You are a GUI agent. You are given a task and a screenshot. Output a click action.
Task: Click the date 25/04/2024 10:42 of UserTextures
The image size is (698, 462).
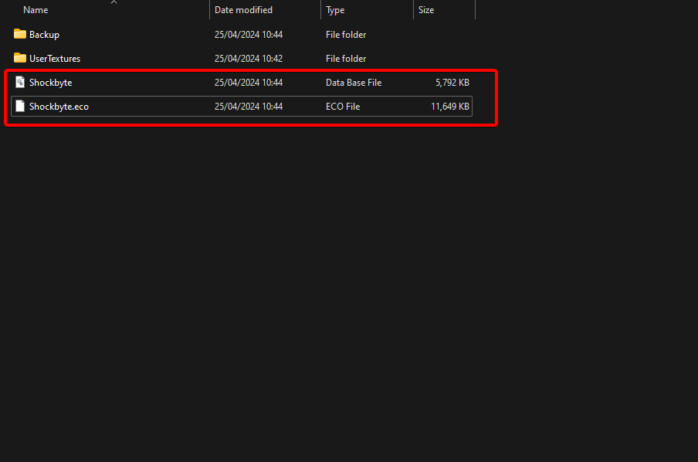click(249, 59)
